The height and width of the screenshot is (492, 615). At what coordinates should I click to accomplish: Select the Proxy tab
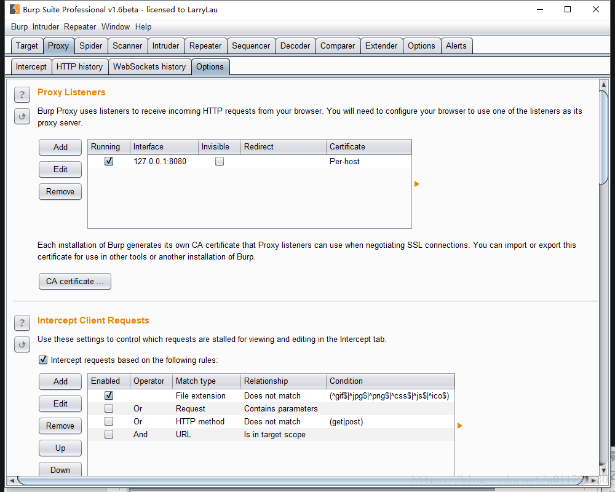pyautogui.click(x=58, y=46)
